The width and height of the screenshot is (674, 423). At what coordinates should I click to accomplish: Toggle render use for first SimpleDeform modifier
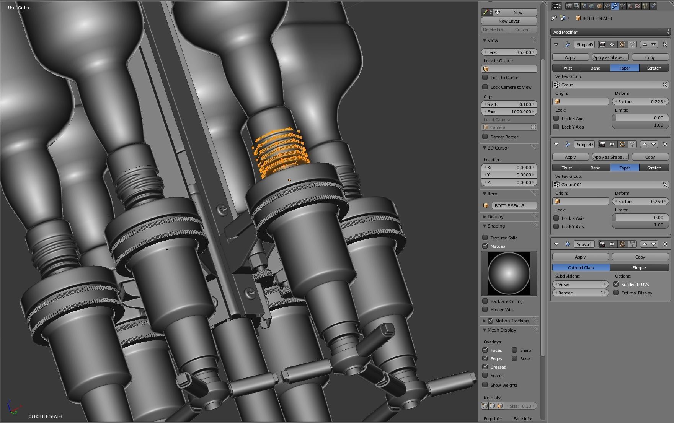click(x=602, y=45)
